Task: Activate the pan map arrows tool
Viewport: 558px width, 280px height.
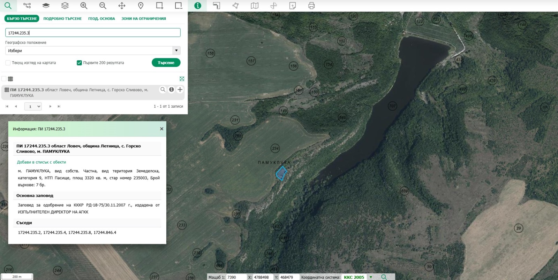Action: point(122,6)
